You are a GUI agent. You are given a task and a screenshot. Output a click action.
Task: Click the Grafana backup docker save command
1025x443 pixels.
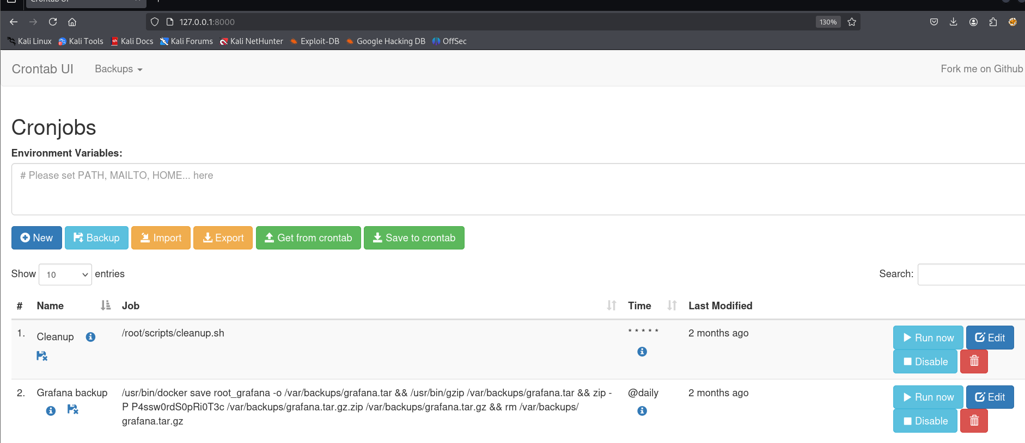click(367, 407)
